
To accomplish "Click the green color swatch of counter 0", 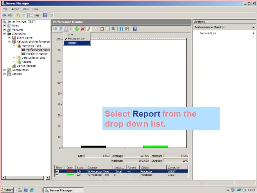I will 70,175.
